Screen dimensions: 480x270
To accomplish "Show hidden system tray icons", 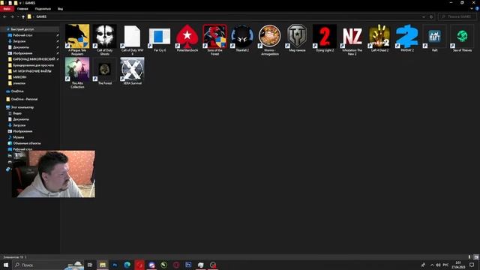I will [432, 265].
